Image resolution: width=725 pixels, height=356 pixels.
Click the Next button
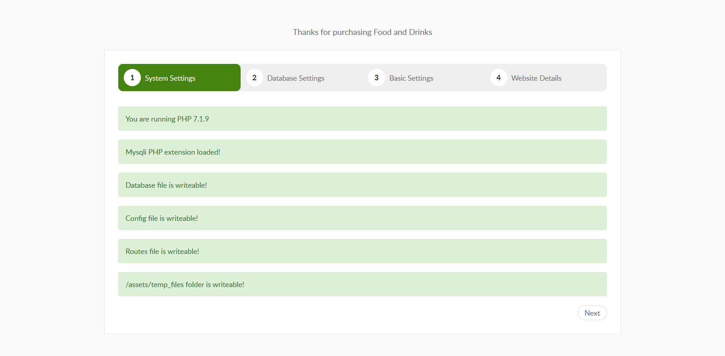592,313
